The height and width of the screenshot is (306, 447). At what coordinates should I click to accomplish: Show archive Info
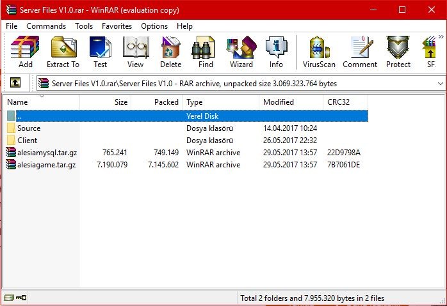(276, 52)
